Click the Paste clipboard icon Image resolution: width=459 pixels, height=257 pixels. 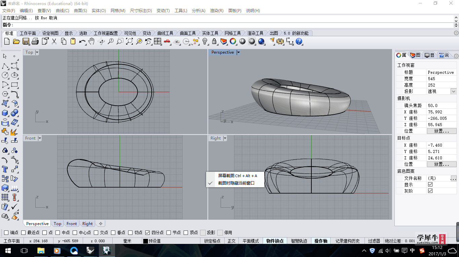tap(73, 42)
